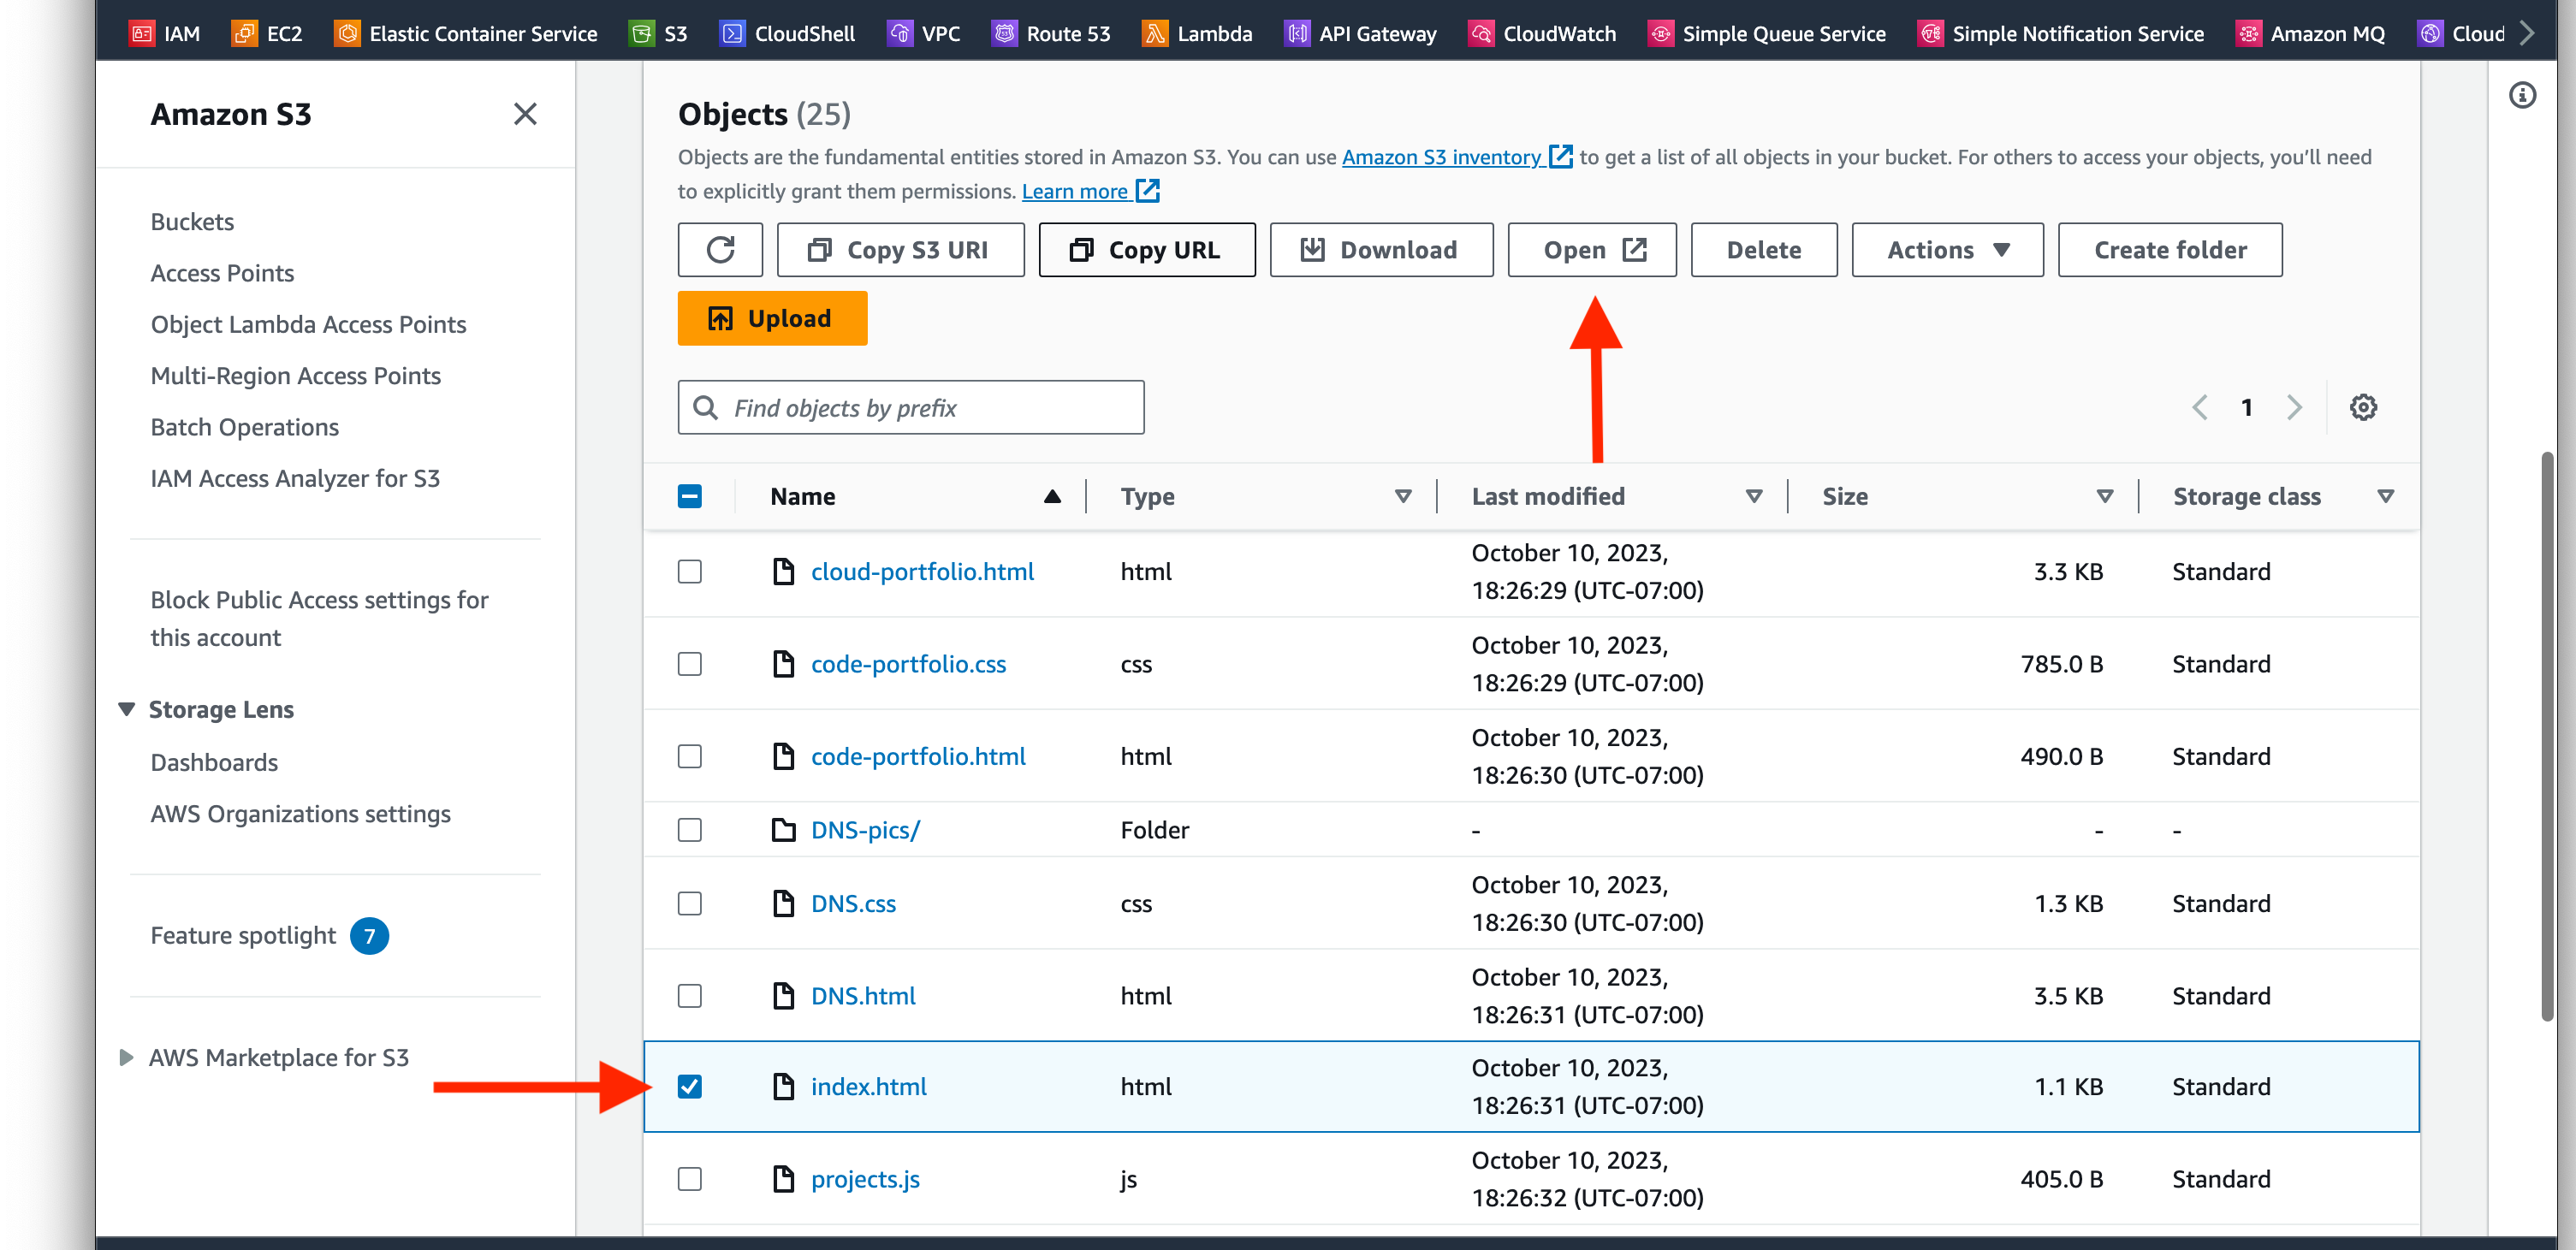The width and height of the screenshot is (2576, 1250).
Task: Launch CloudShell from favorites bar
Action: (788, 33)
